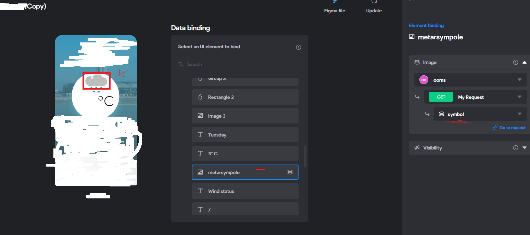Screen dimensions: 530x235
Task: Select the Wind status text element
Action: tap(245, 191)
